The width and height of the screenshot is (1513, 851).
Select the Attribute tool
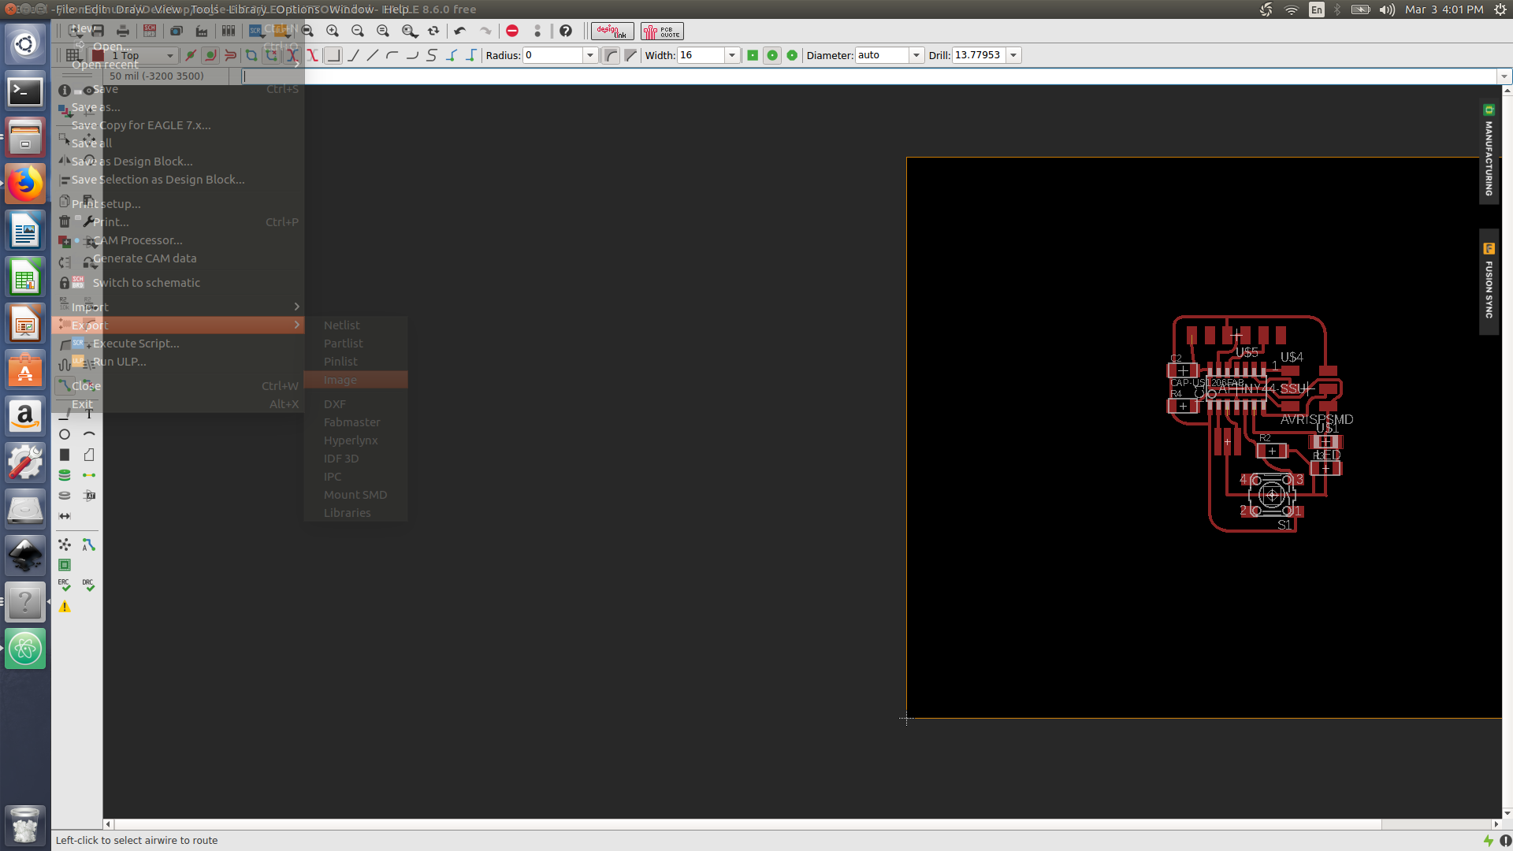point(89,496)
